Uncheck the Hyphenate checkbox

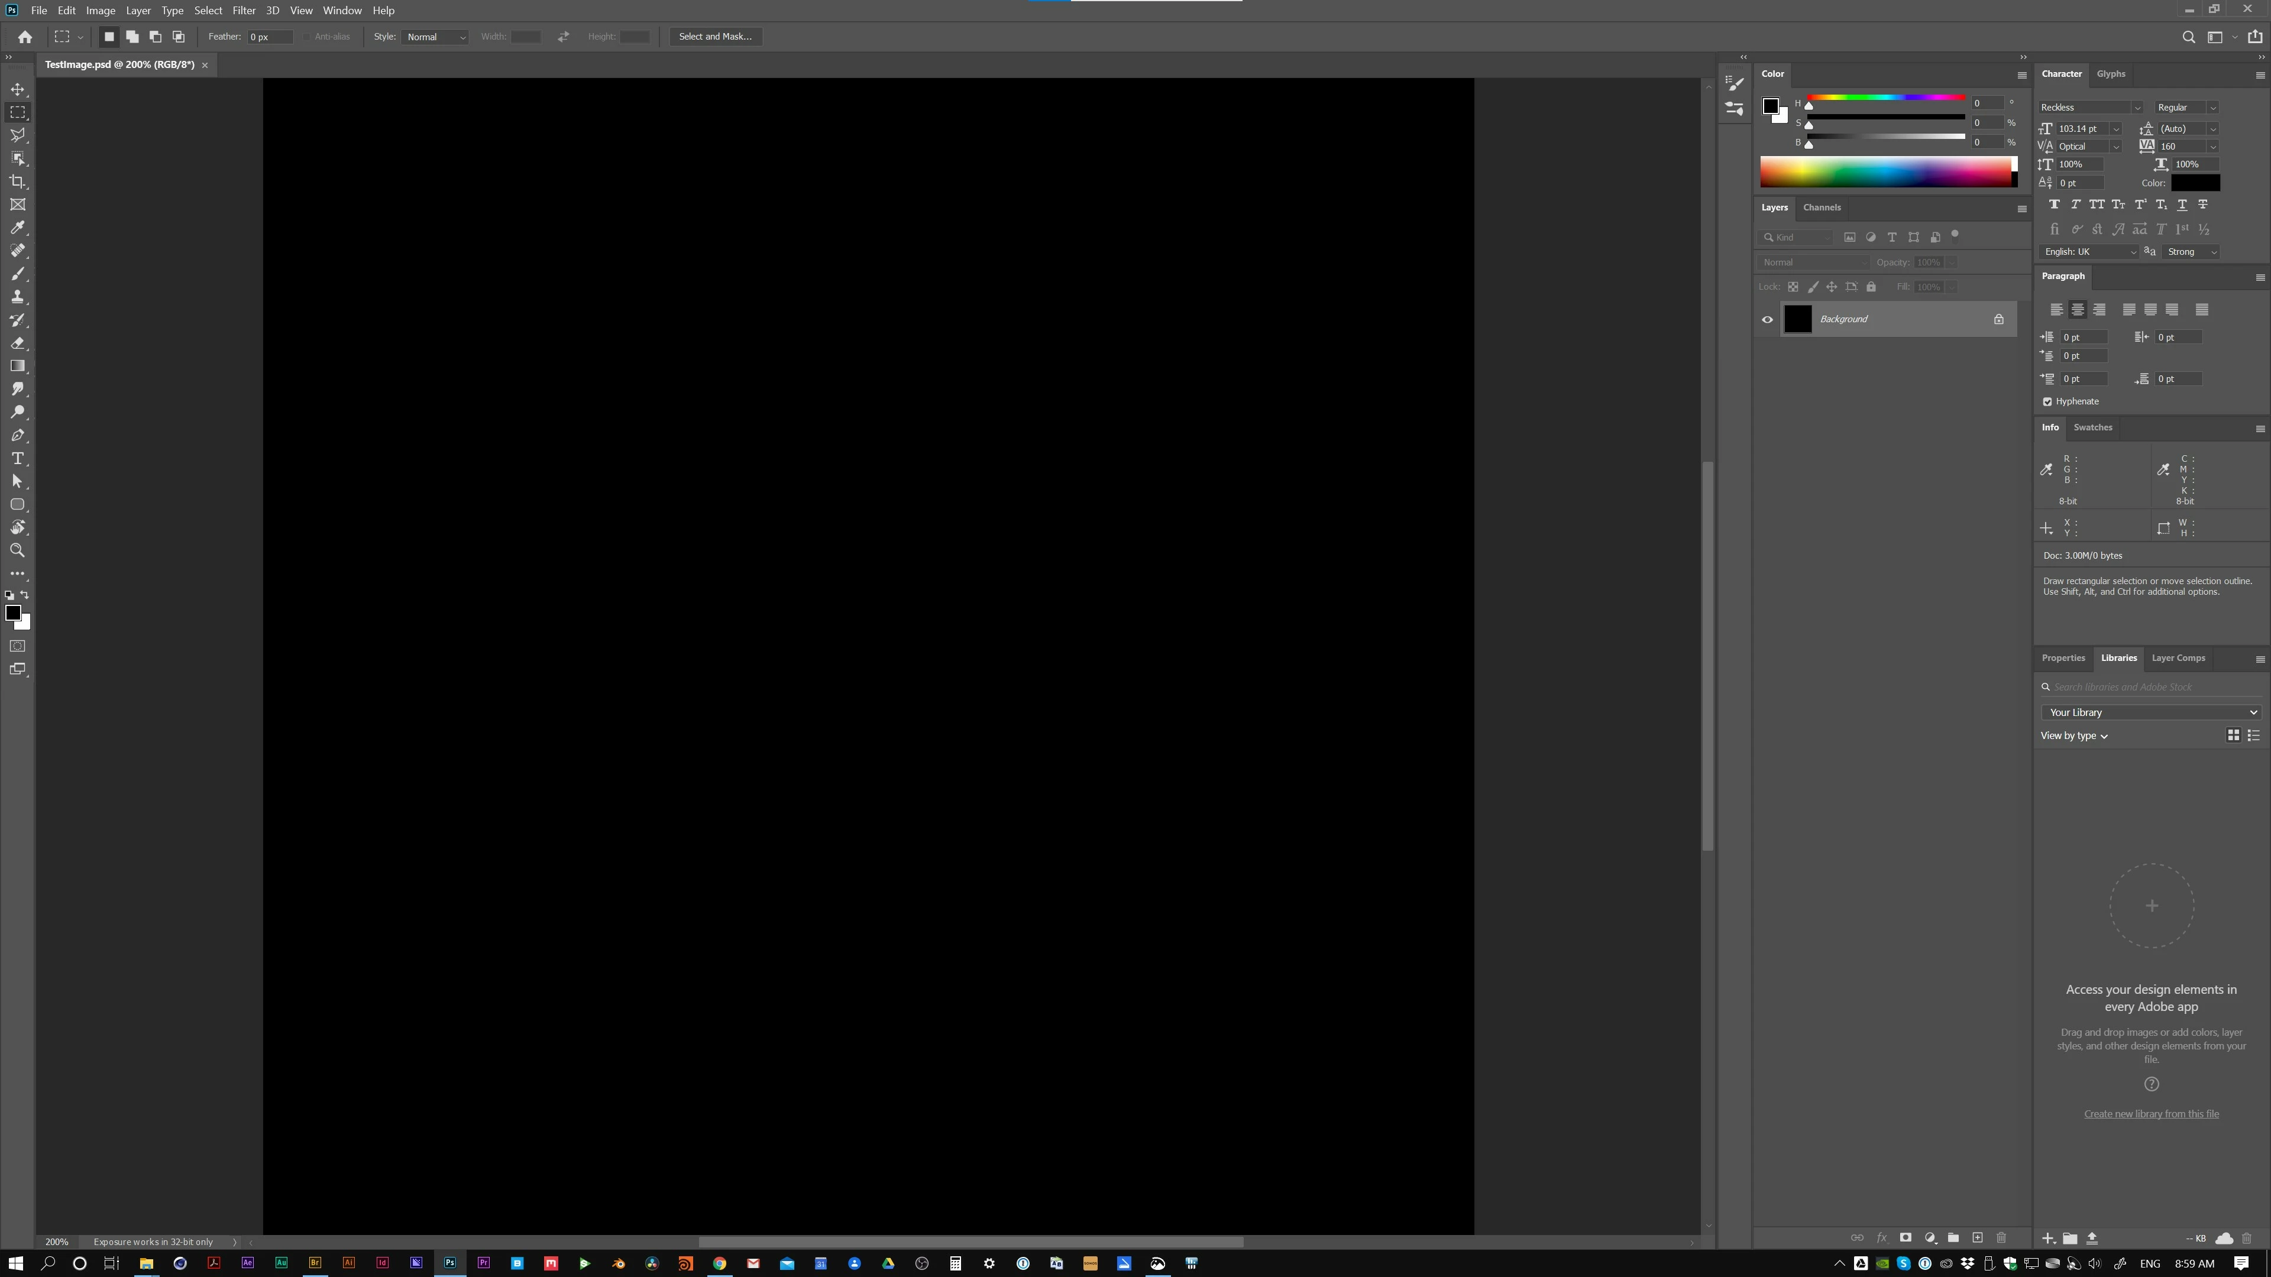tap(2048, 402)
